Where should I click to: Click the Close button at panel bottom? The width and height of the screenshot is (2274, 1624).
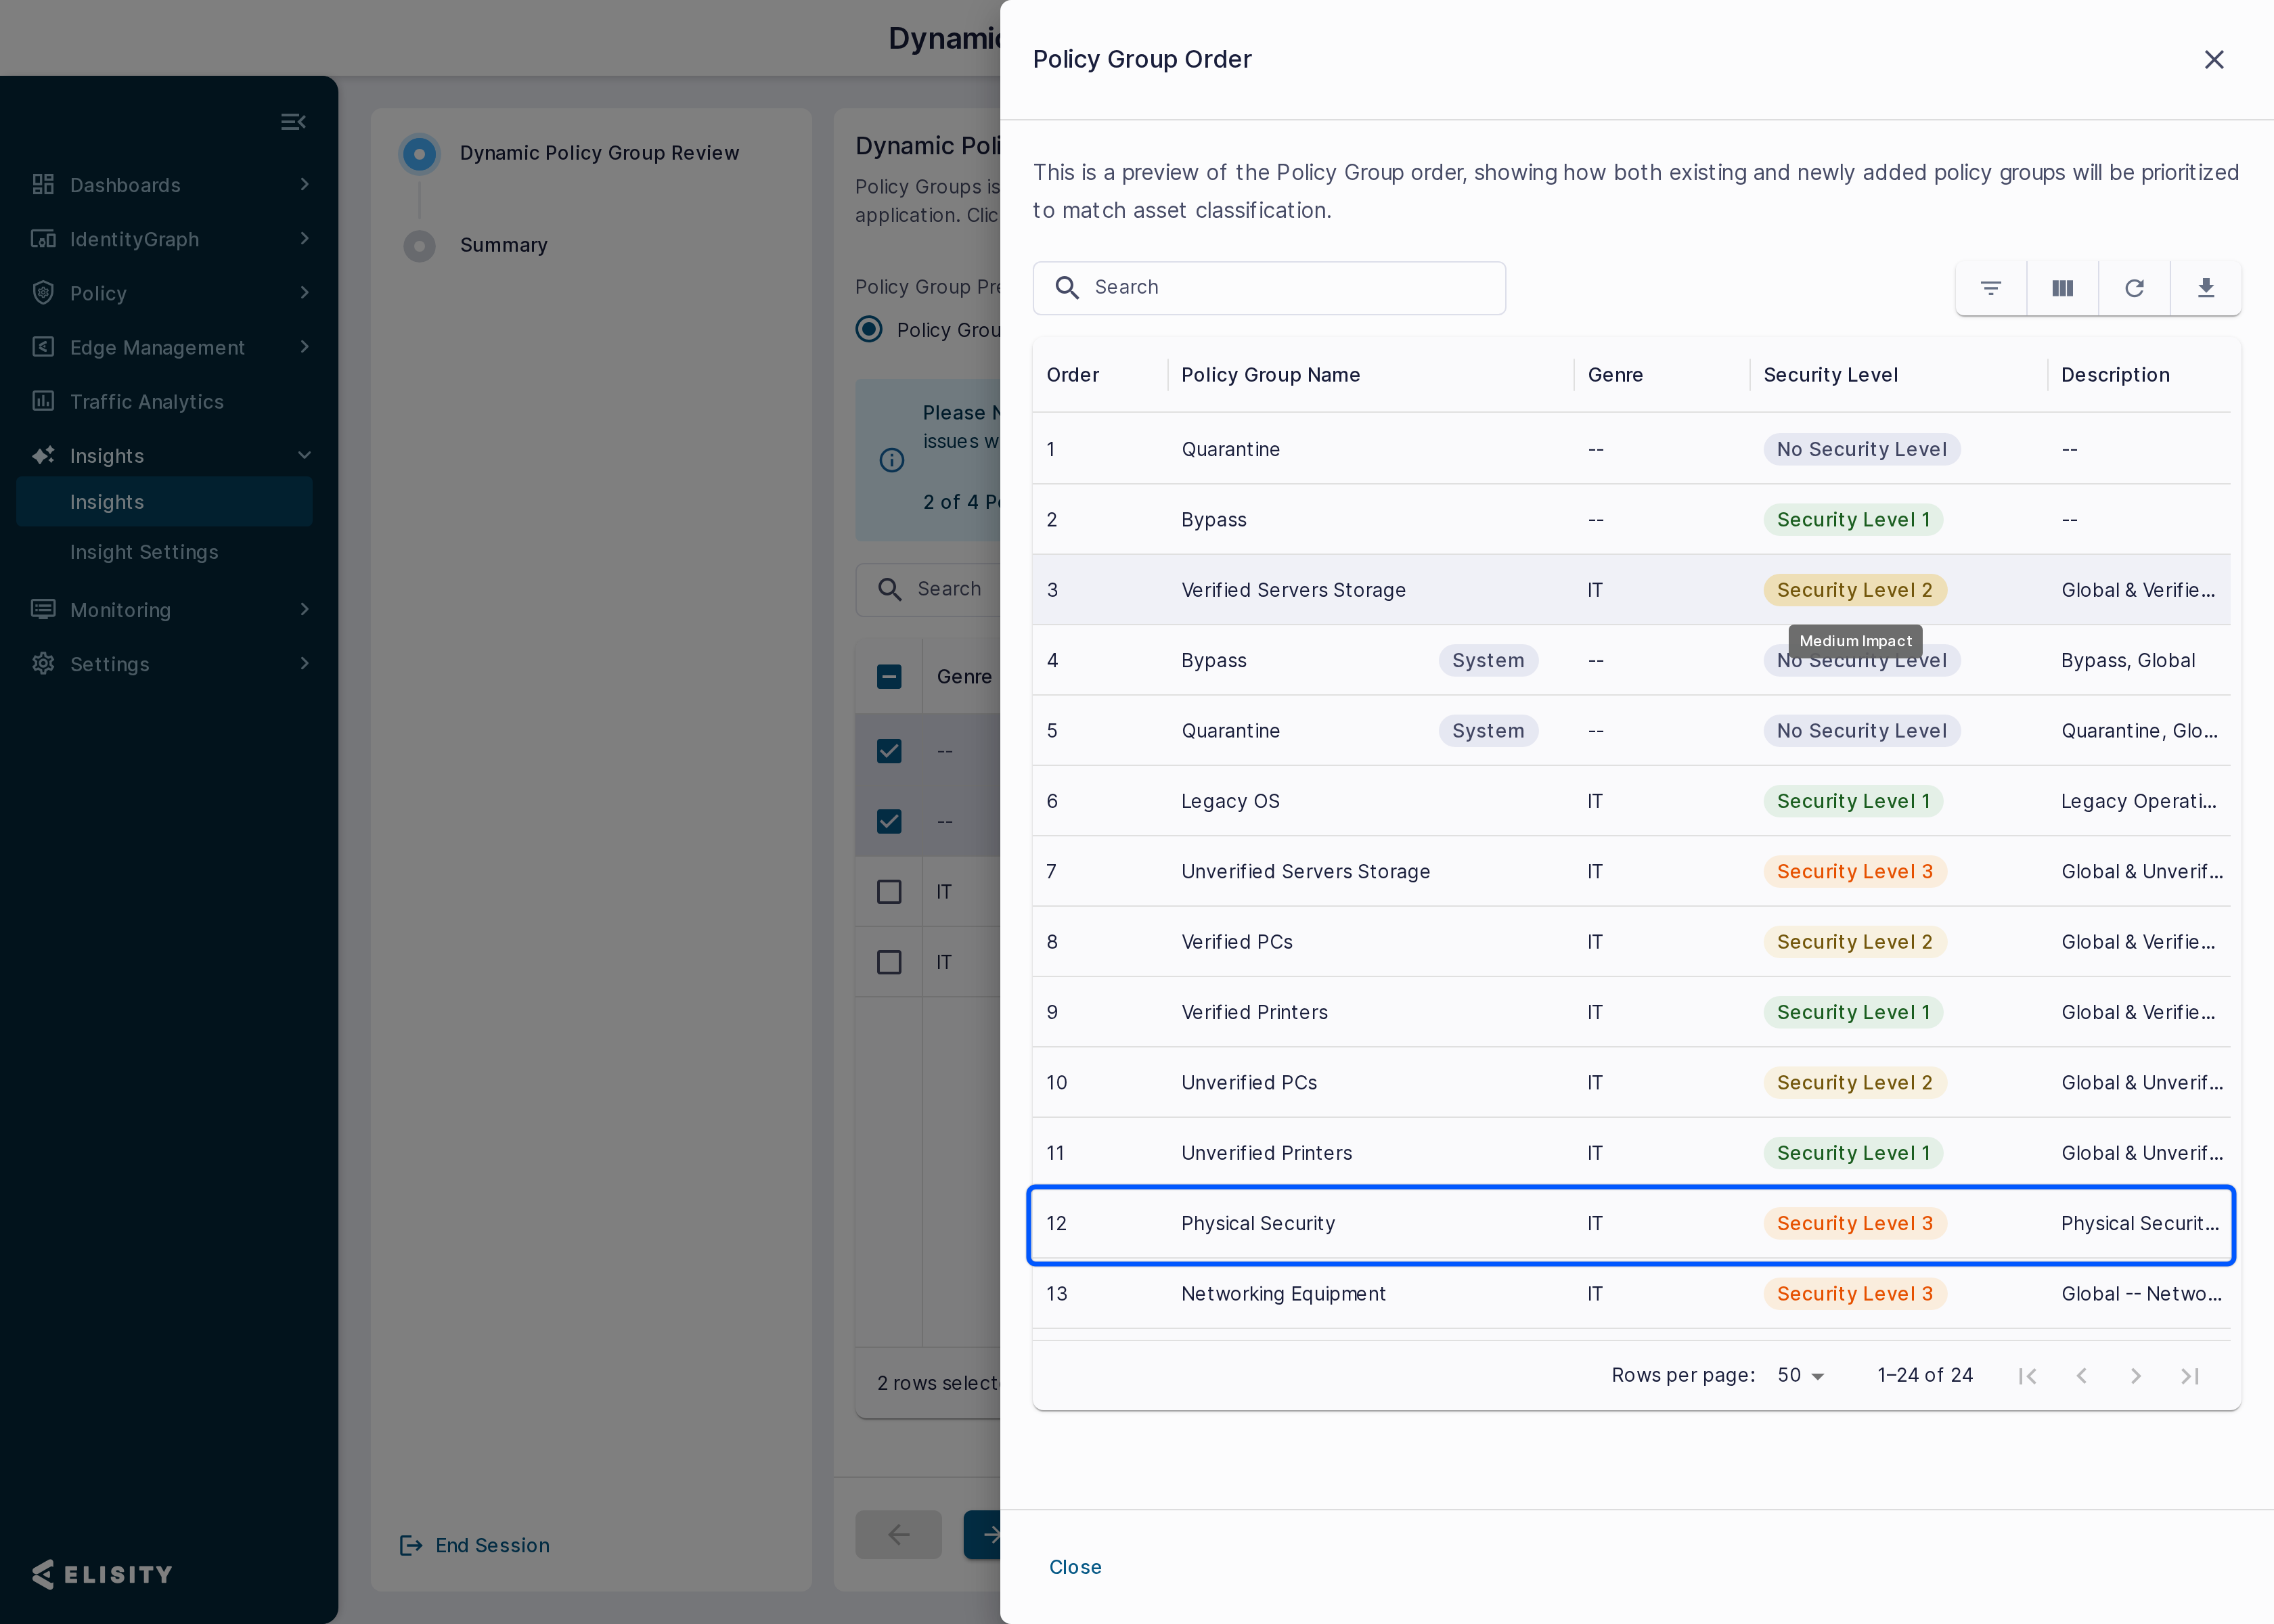(1075, 1567)
